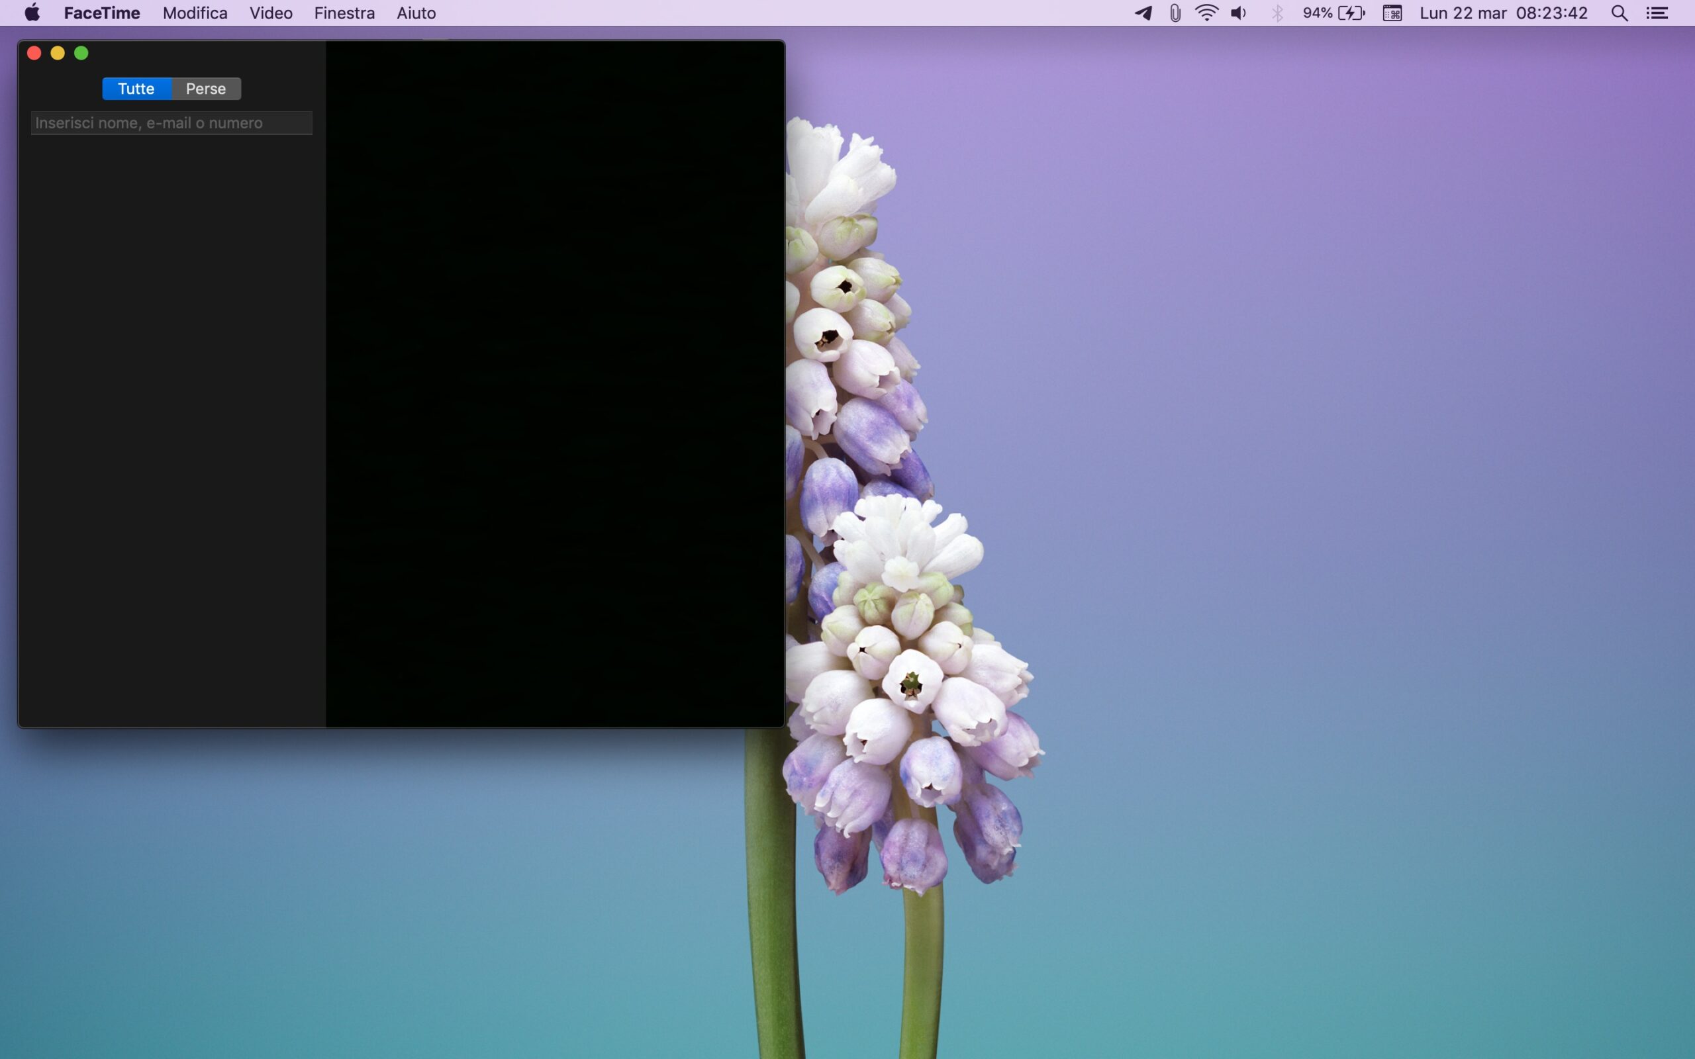Show all calls with Tutte
1695x1059 pixels.
136,89
